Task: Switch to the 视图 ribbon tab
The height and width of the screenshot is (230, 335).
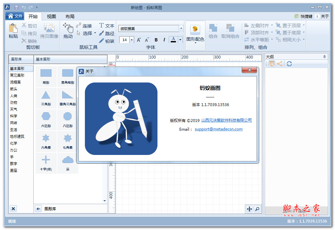Action: pos(51,16)
